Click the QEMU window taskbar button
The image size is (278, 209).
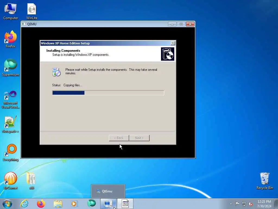(x=125, y=204)
